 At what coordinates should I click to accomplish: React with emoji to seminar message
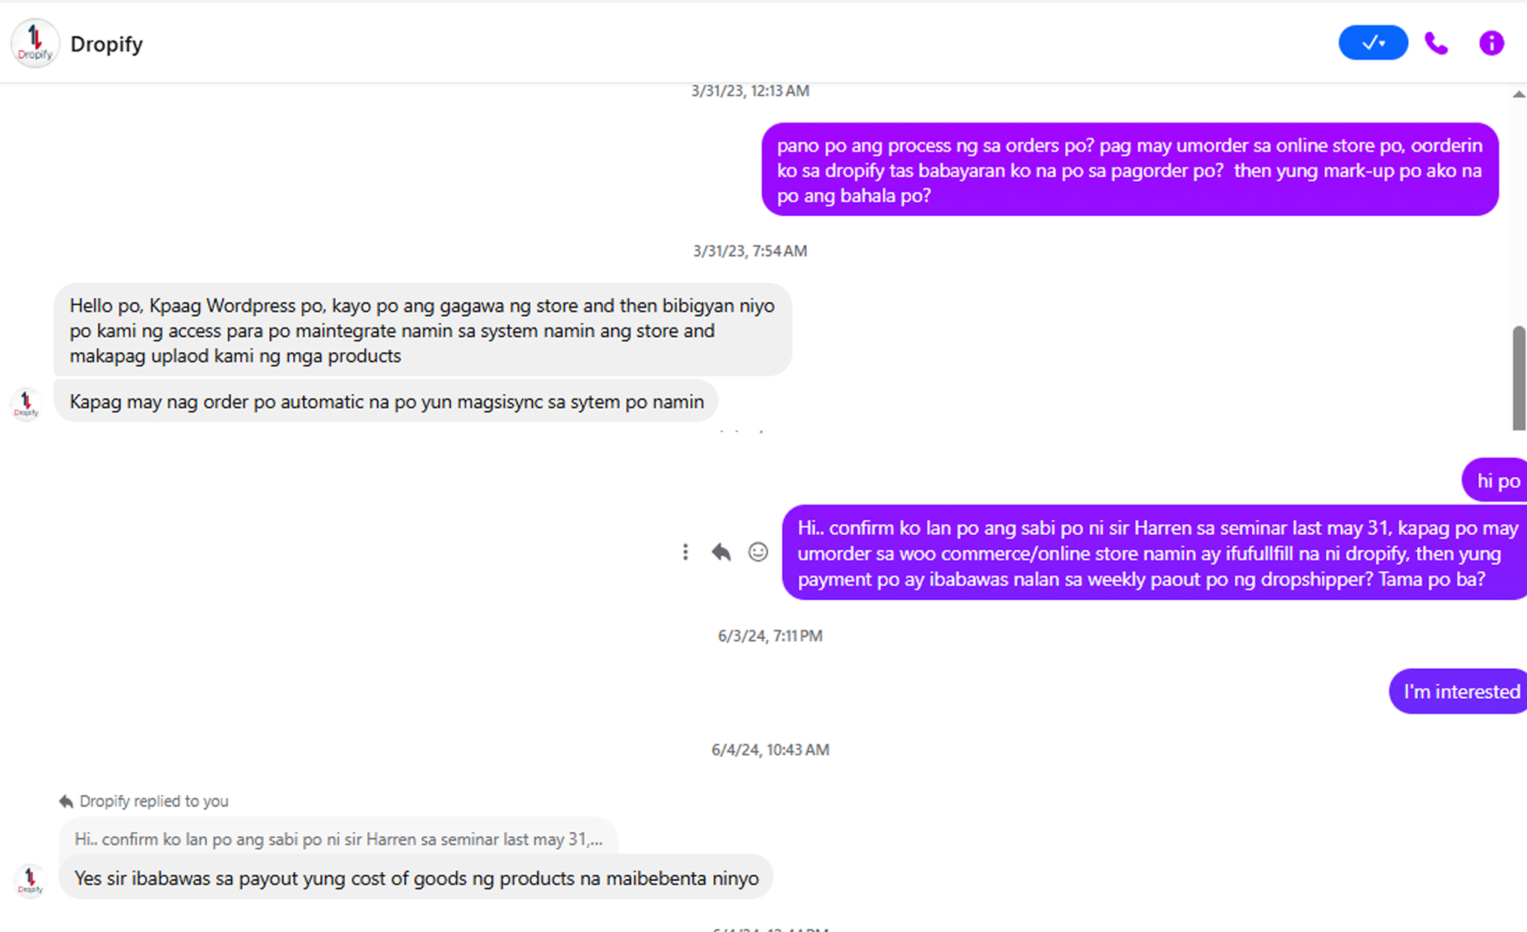[x=758, y=552]
